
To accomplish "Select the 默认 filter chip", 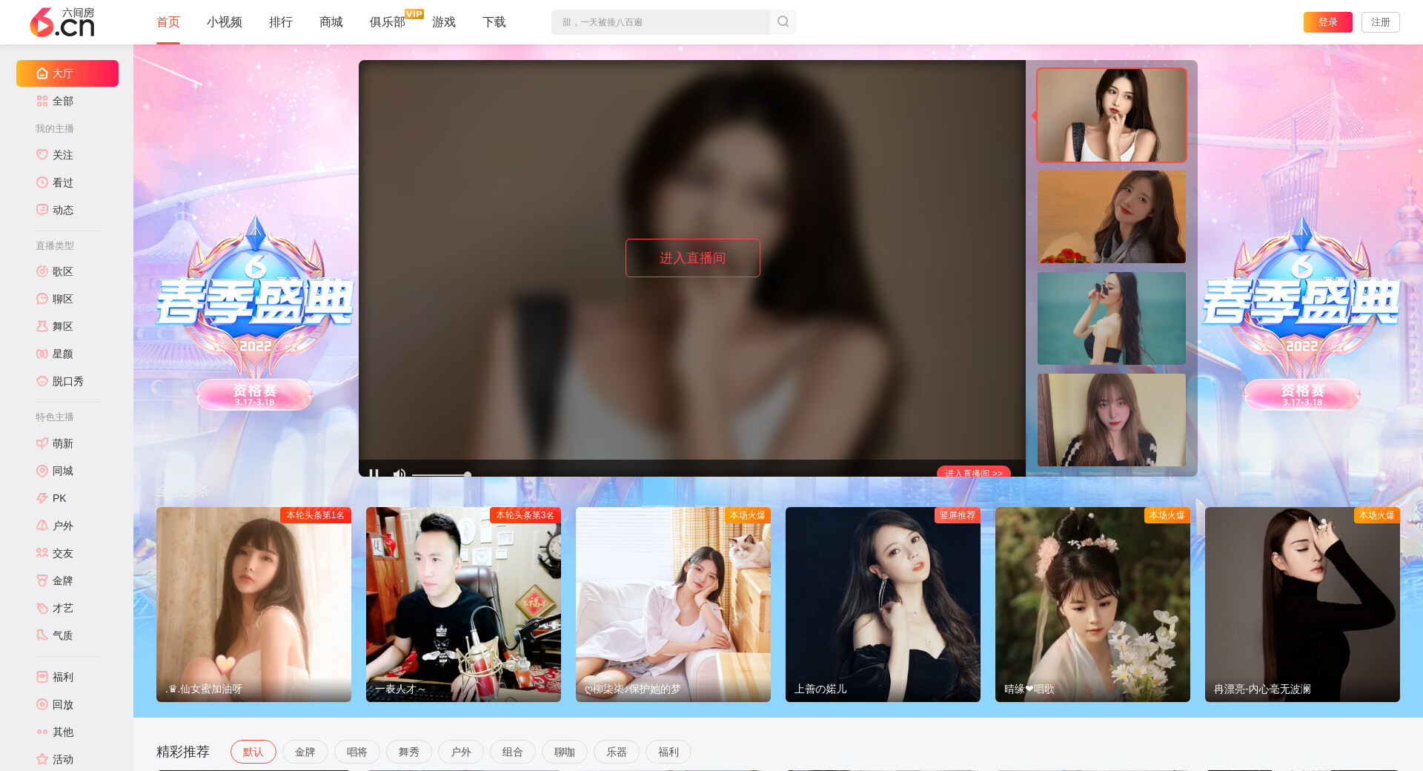I will click(253, 752).
